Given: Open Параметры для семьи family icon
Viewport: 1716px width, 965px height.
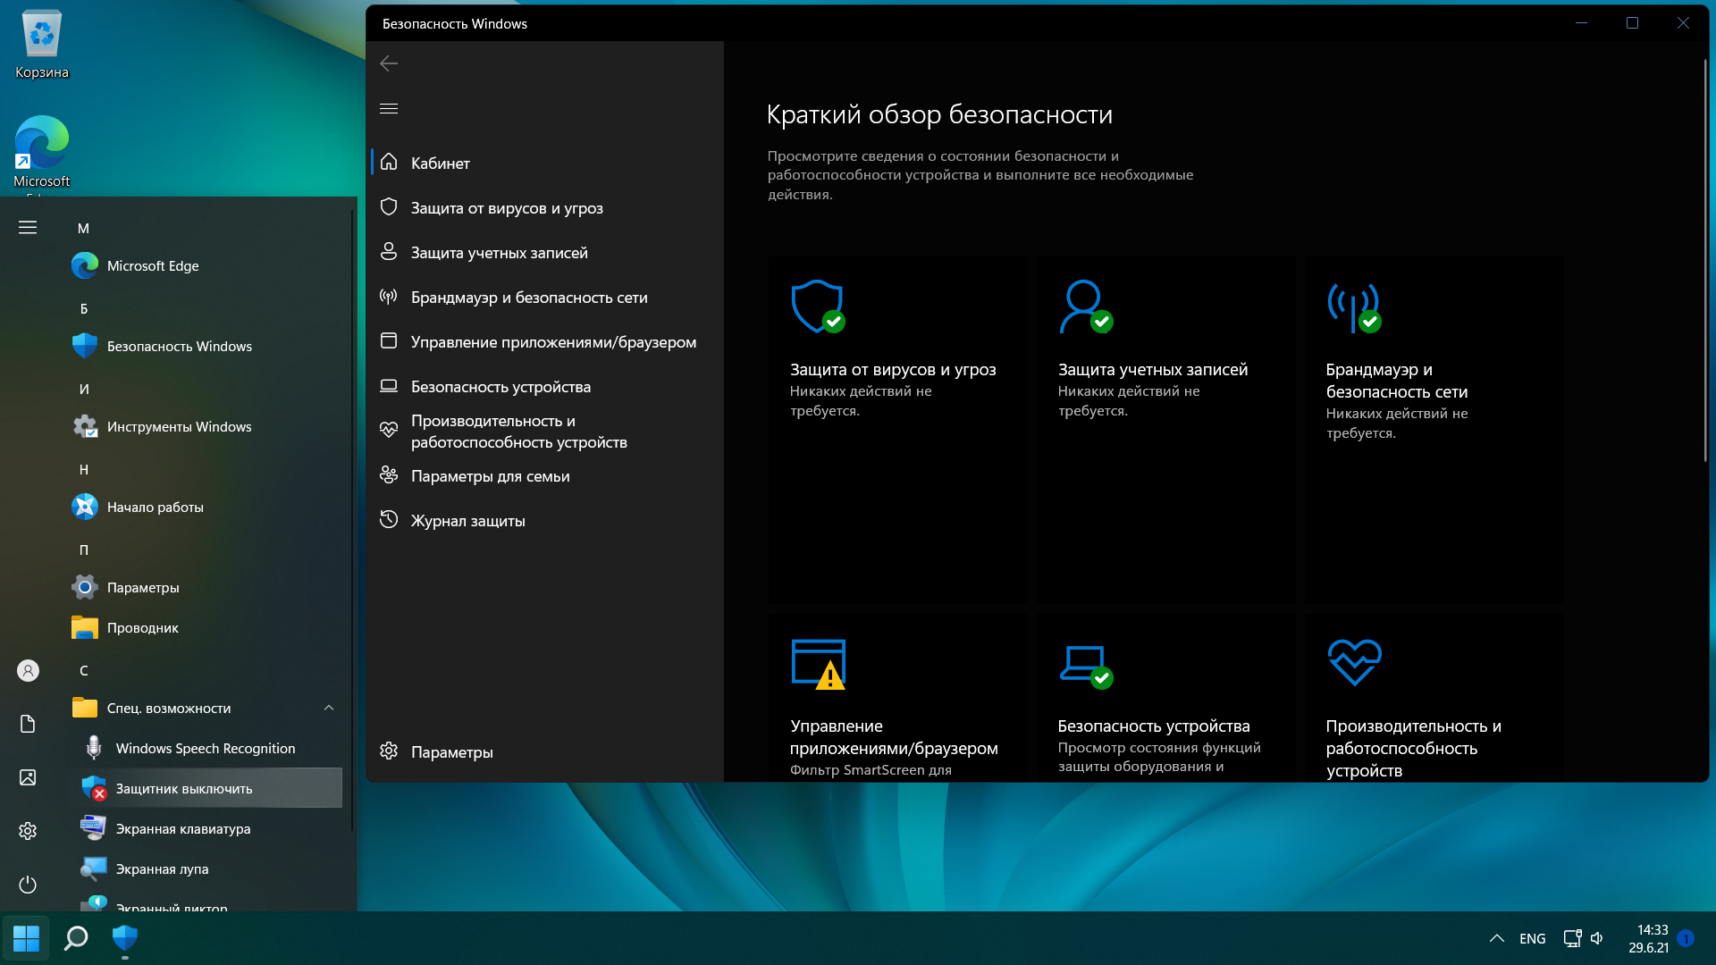Looking at the screenshot, I should (389, 475).
